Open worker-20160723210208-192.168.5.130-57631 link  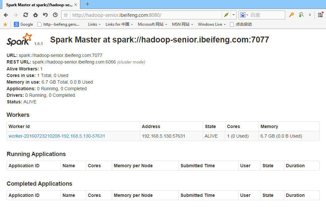click(57, 136)
